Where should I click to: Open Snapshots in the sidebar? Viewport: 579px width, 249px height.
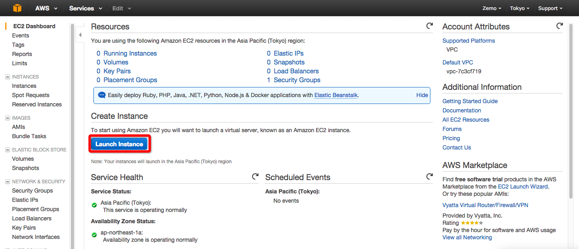coord(26,168)
